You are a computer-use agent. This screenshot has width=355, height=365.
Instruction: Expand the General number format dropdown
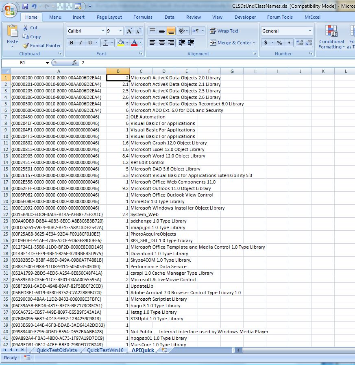click(x=310, y=31)
